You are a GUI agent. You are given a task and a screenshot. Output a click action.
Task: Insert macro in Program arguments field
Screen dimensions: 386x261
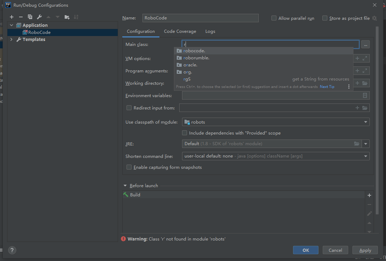357,71
